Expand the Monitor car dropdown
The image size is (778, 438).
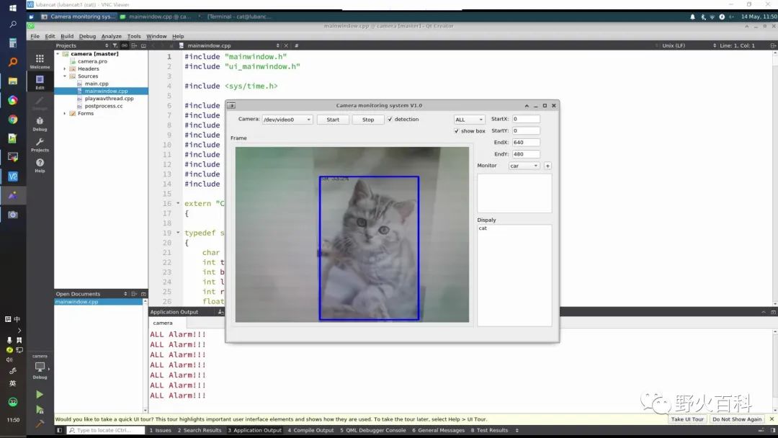point(524,166)
